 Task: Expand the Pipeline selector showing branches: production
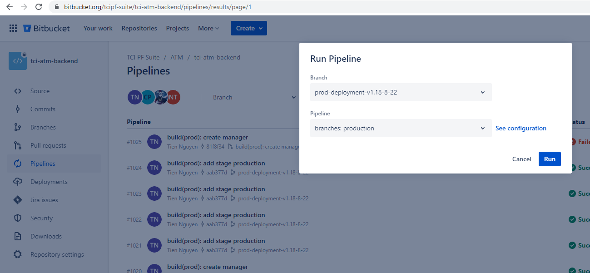[400, 128]
